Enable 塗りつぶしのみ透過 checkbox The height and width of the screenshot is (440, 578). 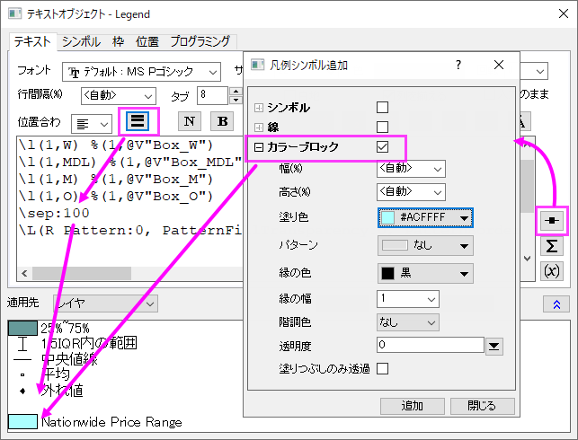(x=382, y=368)
